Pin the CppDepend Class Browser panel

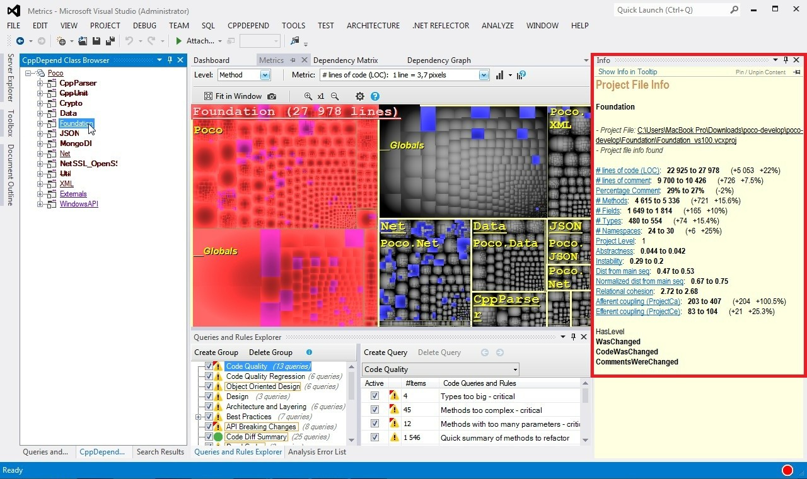[x=170, y=60]
